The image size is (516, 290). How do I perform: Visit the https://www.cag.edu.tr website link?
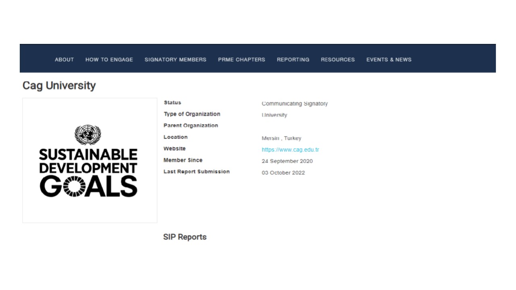tap(290, 150)
